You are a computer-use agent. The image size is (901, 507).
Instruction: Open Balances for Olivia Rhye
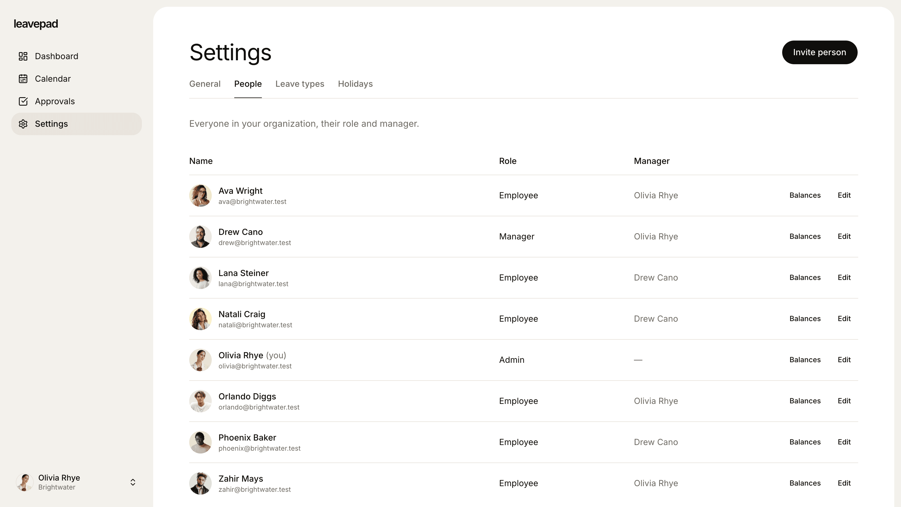click(805, 360)
